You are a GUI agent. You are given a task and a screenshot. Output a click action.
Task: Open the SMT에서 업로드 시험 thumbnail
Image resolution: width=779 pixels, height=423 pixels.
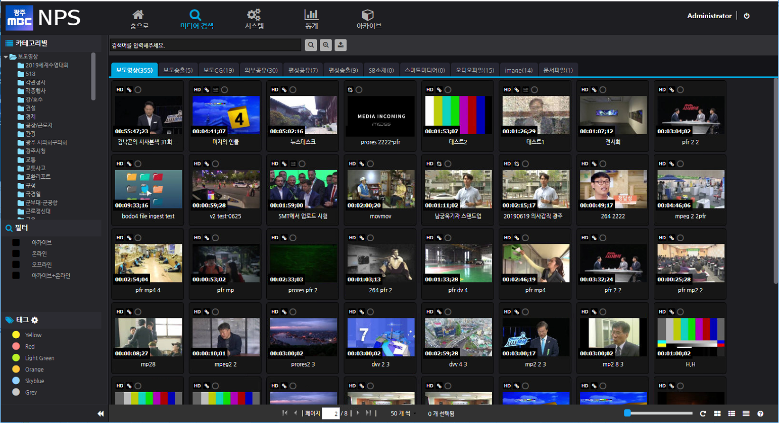click(303, 189)
